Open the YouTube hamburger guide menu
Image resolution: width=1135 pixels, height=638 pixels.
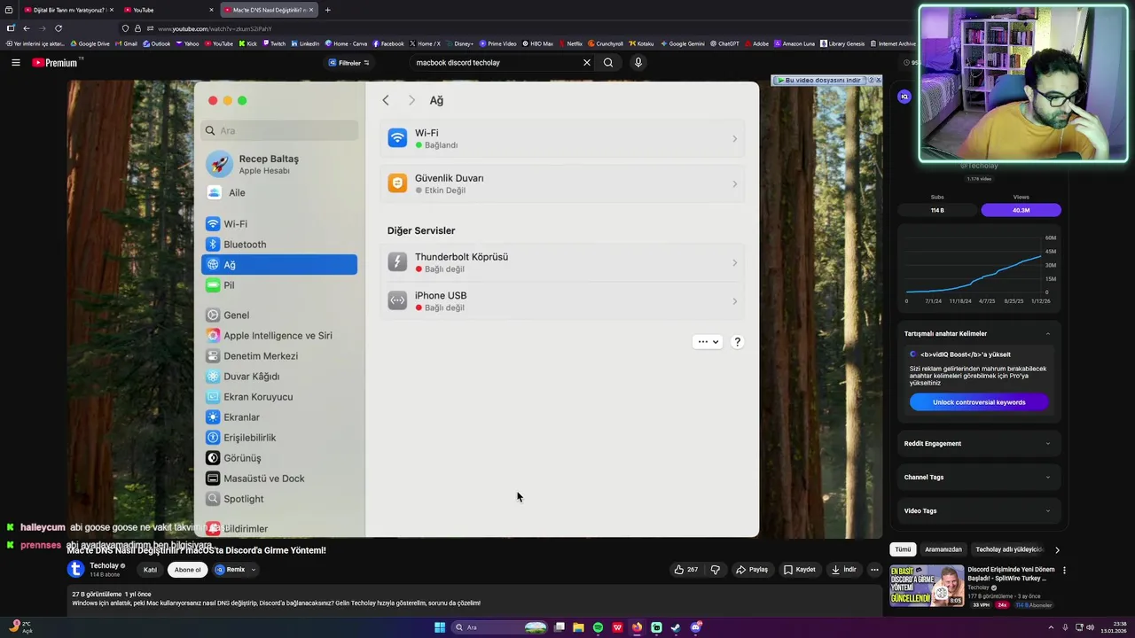tap(15, 63)
